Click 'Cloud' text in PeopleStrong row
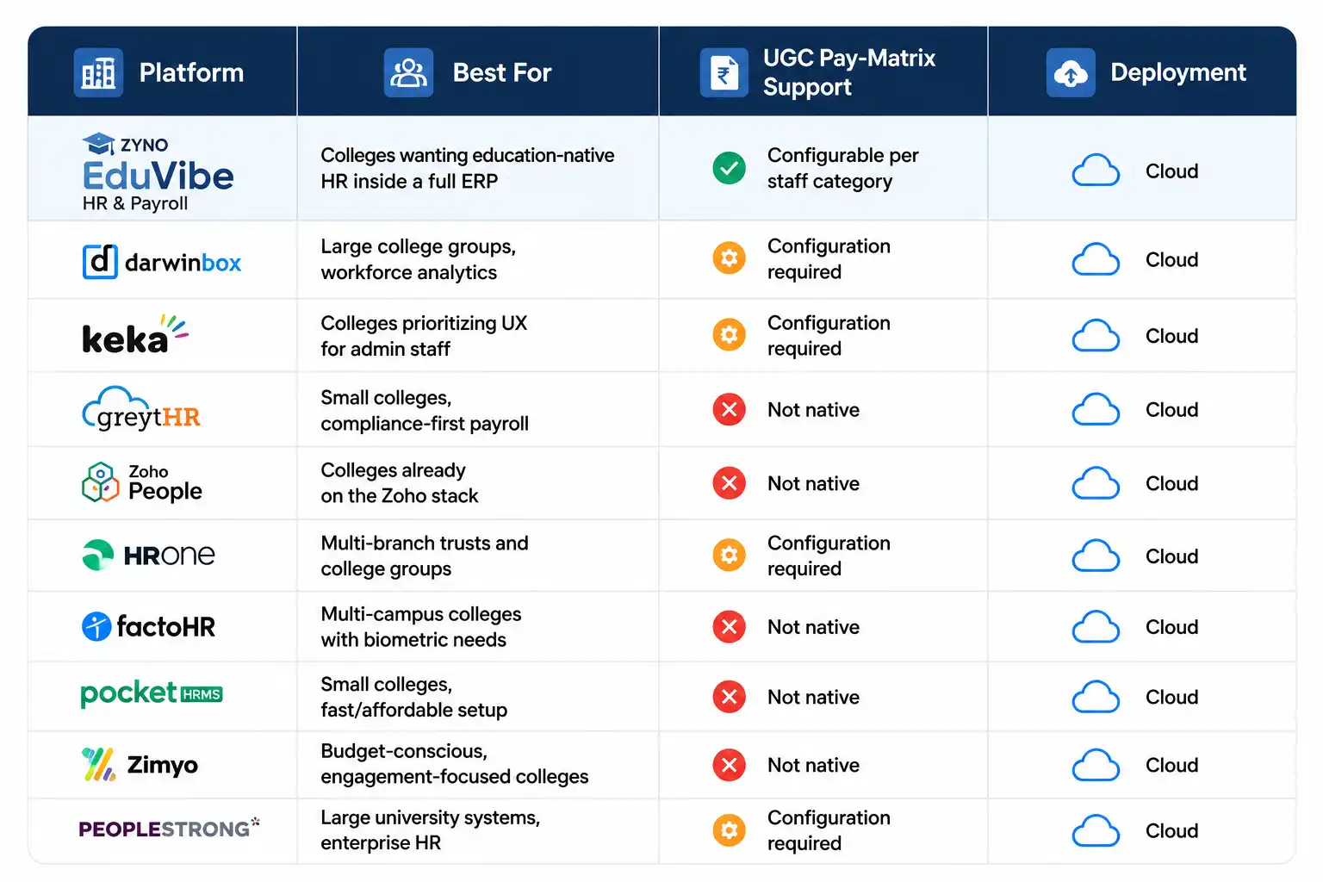The image size is (1323, 882). (1171, 831)
